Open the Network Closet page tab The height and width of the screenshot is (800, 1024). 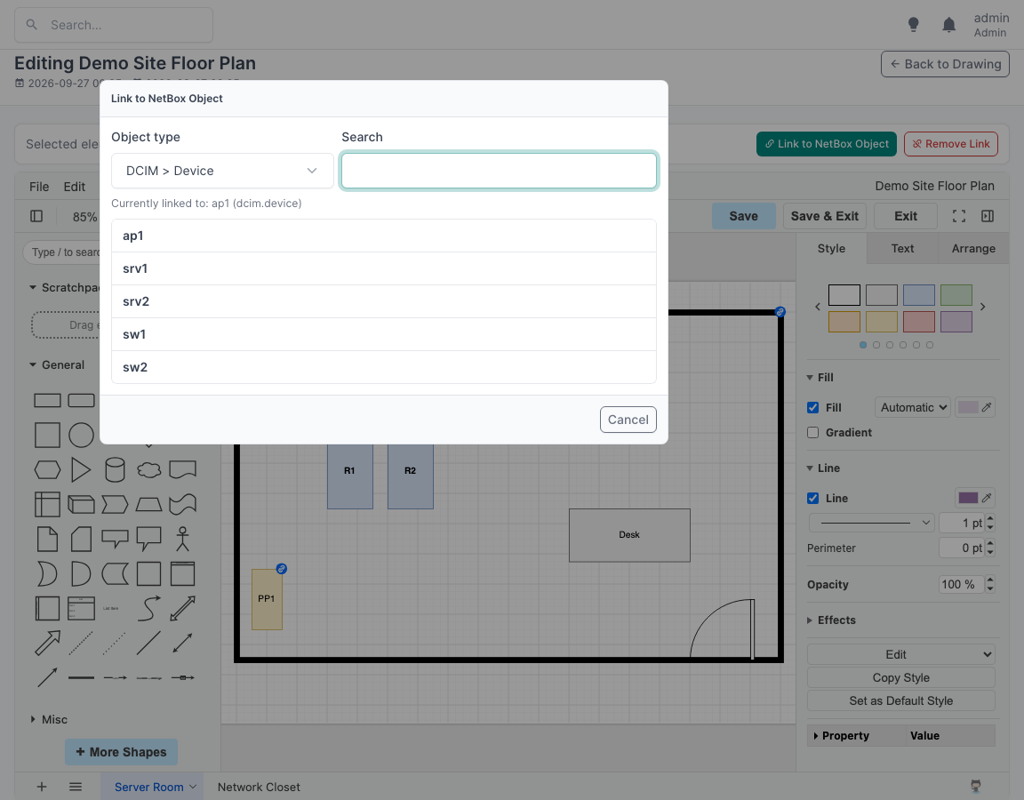click(x=259, y=787)
